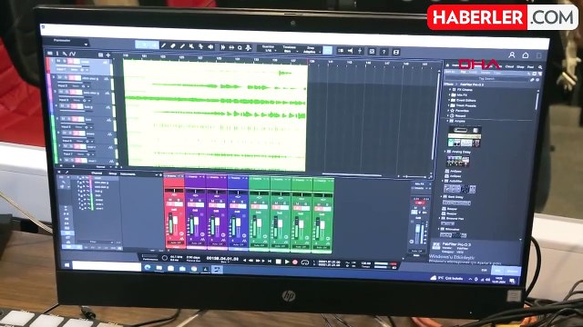Record-arm track 1 in the arrangement

point(70,61)
